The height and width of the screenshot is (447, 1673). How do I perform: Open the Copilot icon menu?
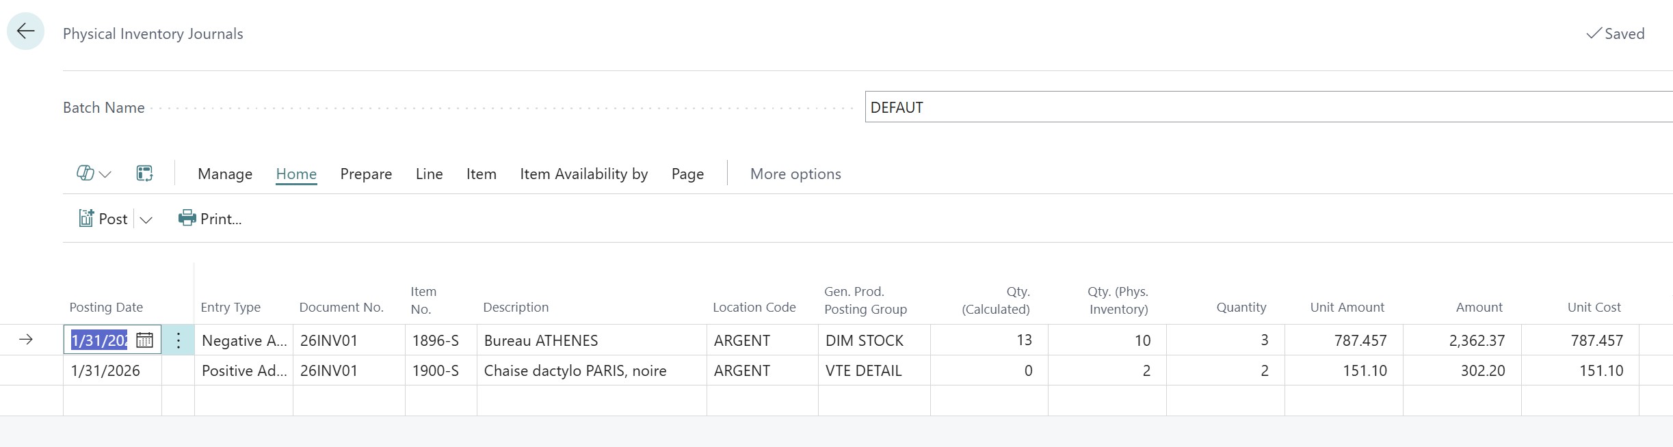85,174
